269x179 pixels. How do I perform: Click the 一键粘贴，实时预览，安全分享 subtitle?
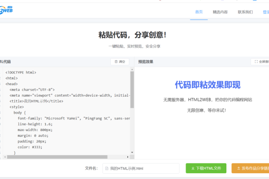[134, 46]
